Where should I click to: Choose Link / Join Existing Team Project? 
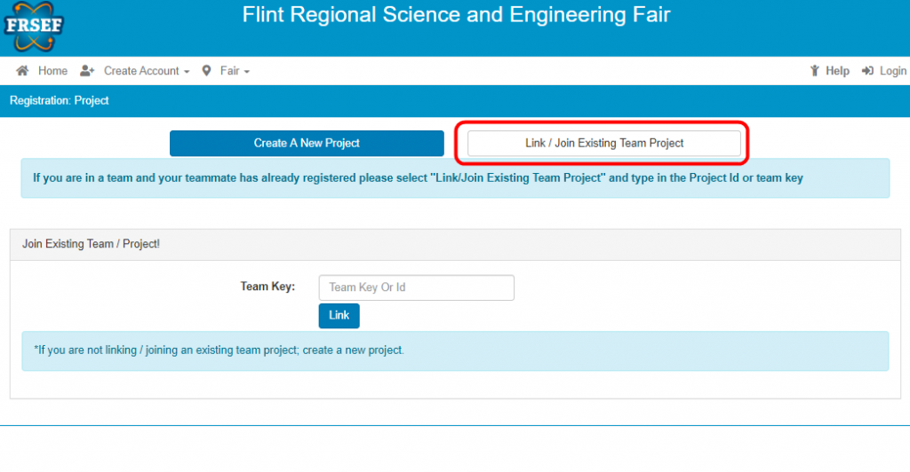click(604, 143)
